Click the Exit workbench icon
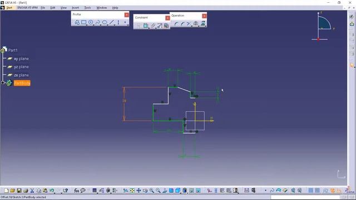This screenshot has width=356, height=200. tap(352, 23)
